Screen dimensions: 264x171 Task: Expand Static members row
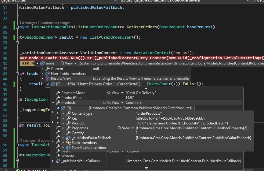click(x=63, y=143)
